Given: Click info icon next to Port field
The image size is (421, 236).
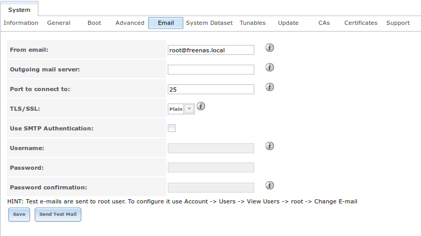Looking at the screenshot, I should point(270,87).
